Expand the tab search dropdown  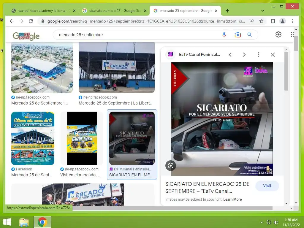262,11
